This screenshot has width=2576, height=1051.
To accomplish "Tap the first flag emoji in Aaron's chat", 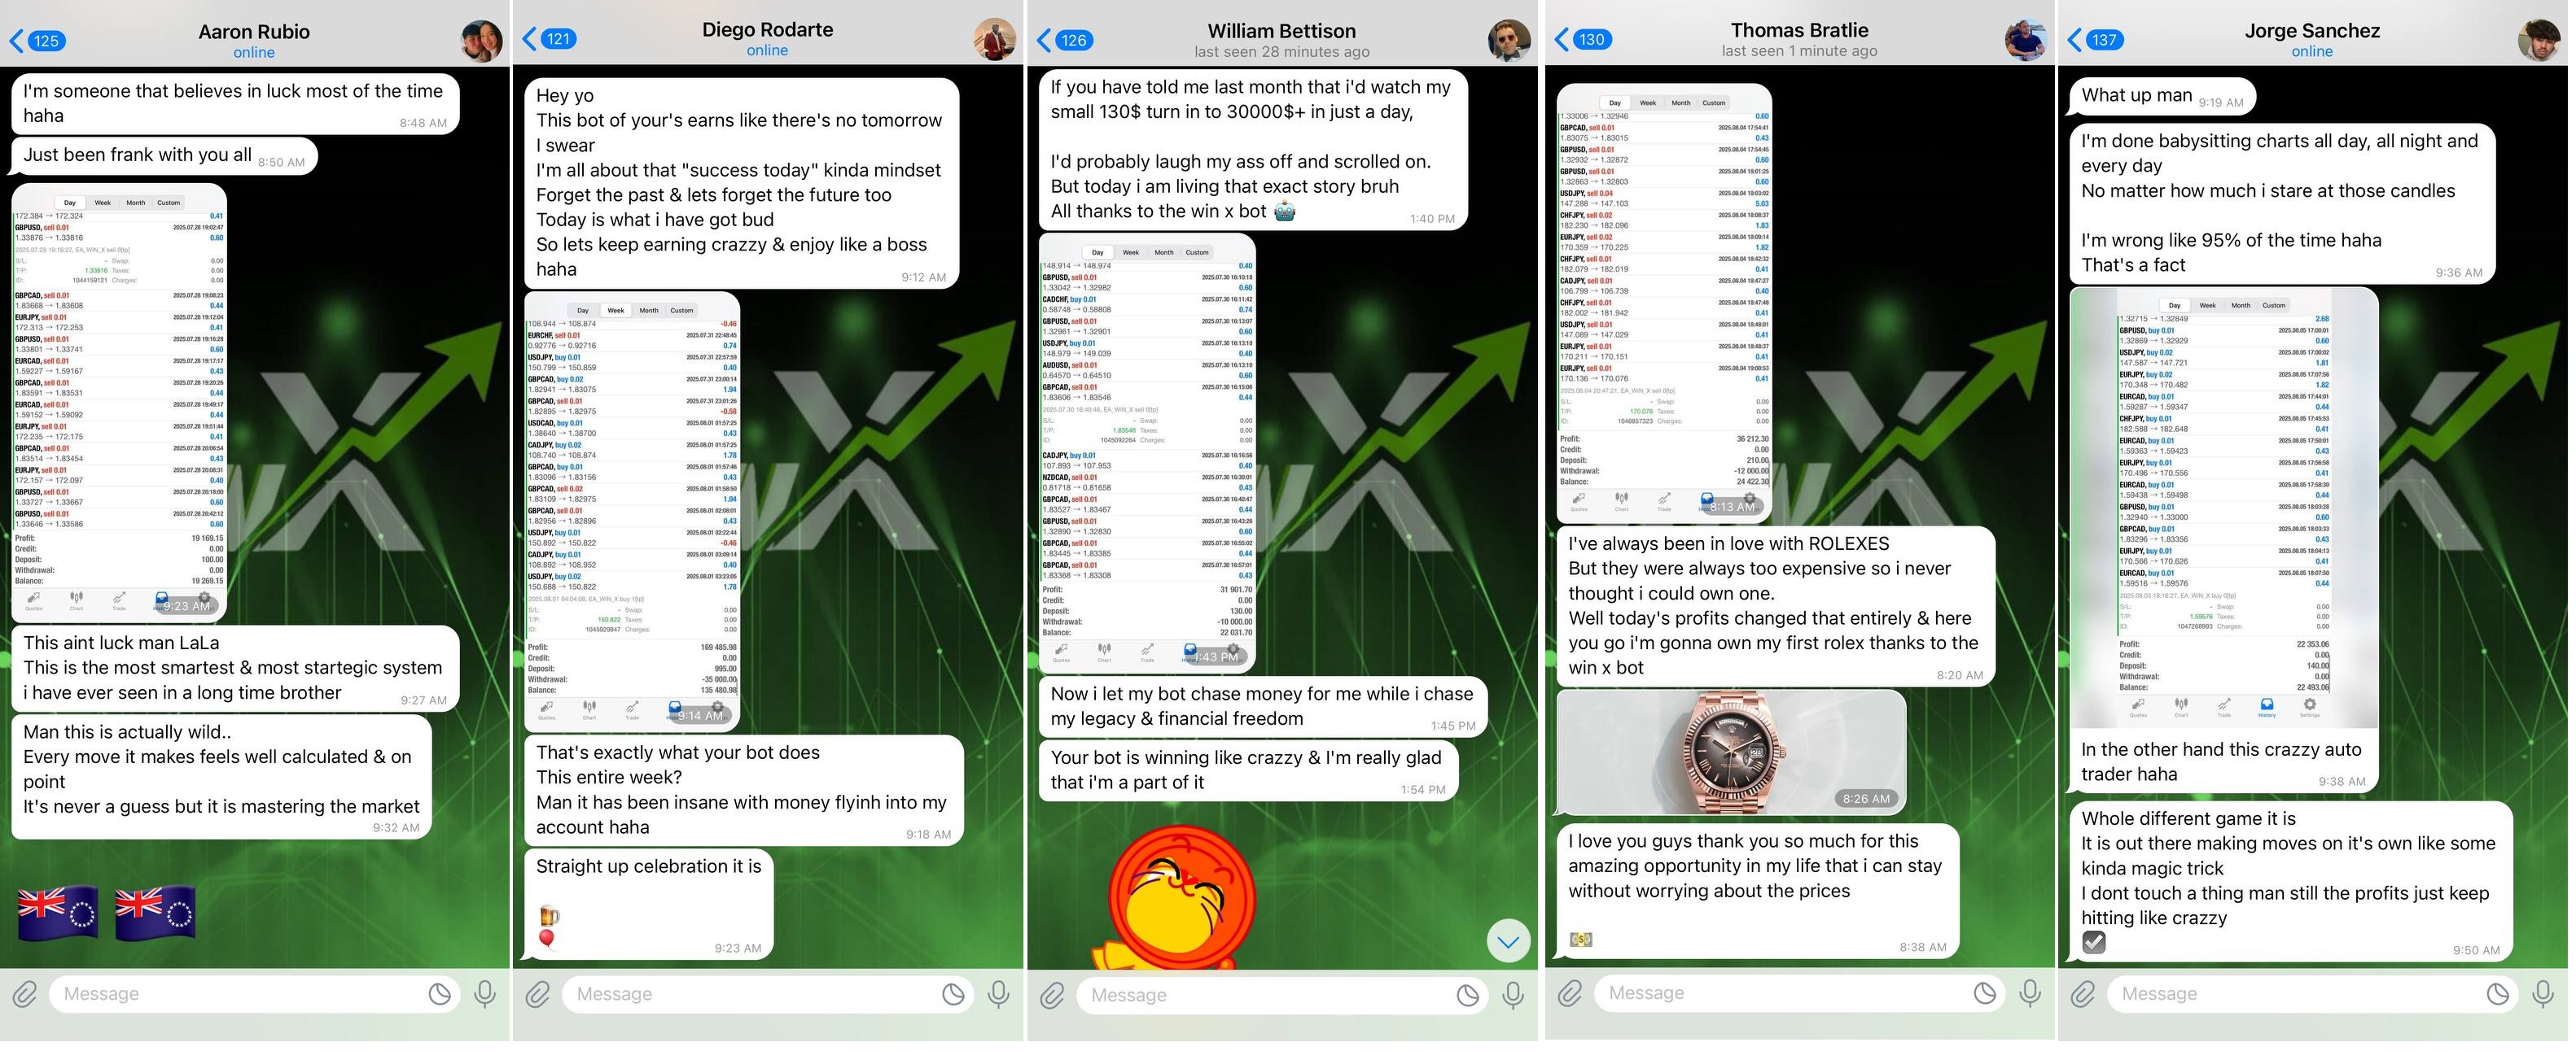I will [58, 915].
